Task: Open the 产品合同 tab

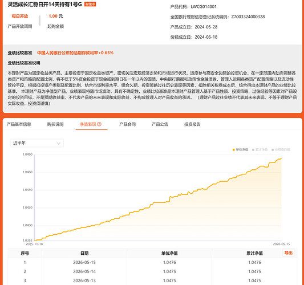Action: [127, 124]
